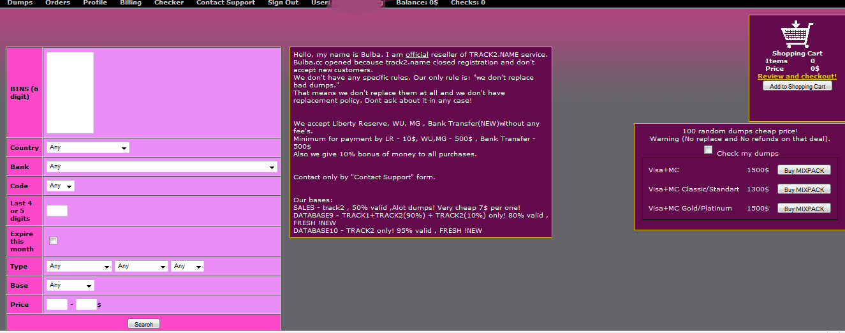845x333 pixels.
Task: Open the Profile menu item
Action: point(95,3)
